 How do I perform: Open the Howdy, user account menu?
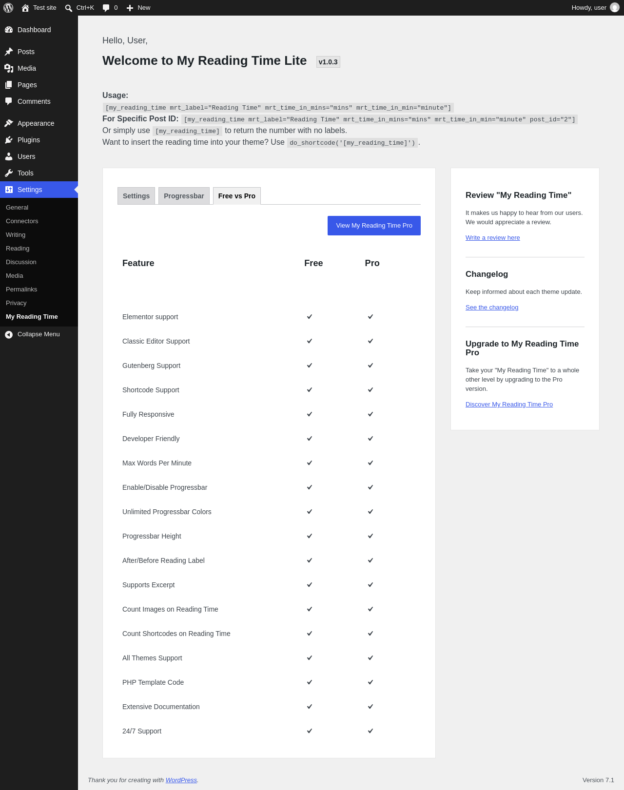click(595, 8)
